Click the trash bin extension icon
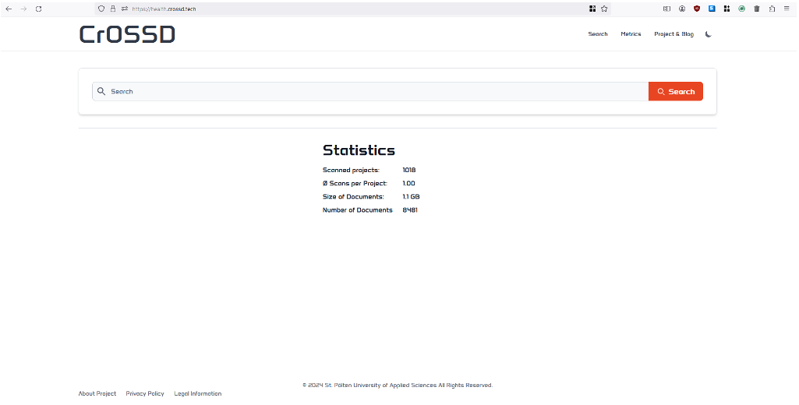The width and height of the screenshot is (799, 405). [x=757, y=9]
